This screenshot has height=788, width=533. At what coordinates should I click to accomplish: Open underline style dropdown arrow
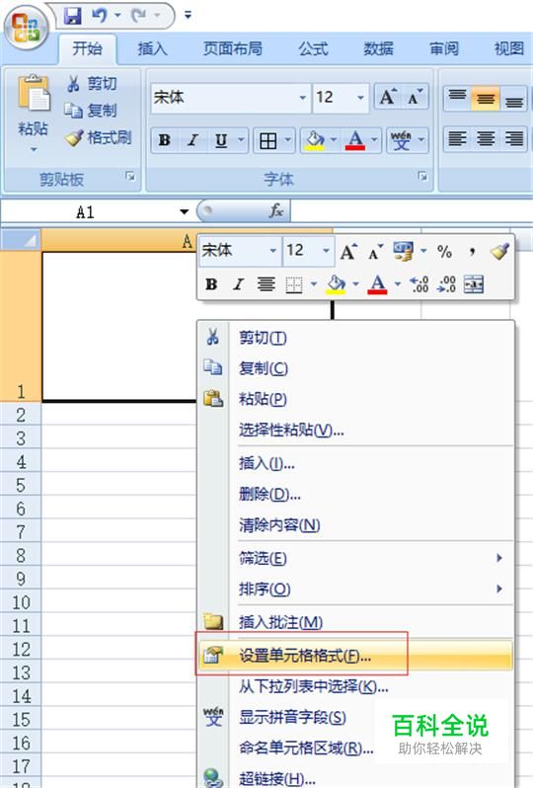click(241, 140)
